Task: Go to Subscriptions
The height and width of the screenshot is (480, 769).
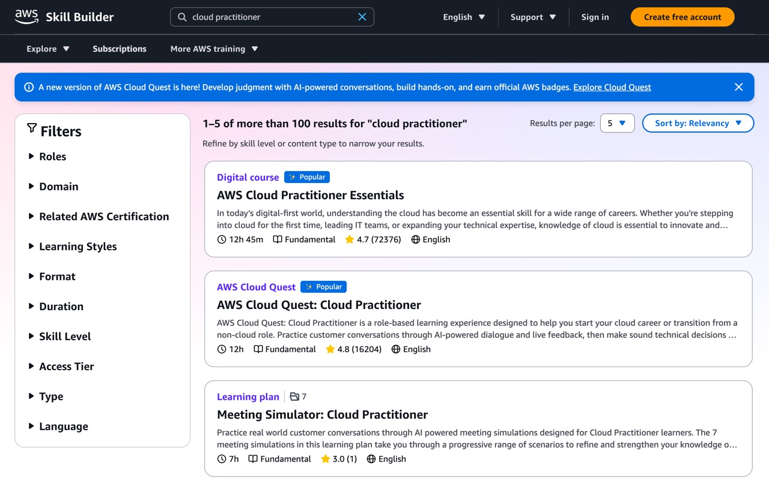Action: (120, 49)
